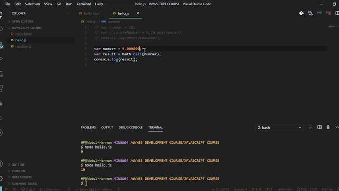Open the Edit menu
The image size is (339, 191).
(x=17, y=4)
